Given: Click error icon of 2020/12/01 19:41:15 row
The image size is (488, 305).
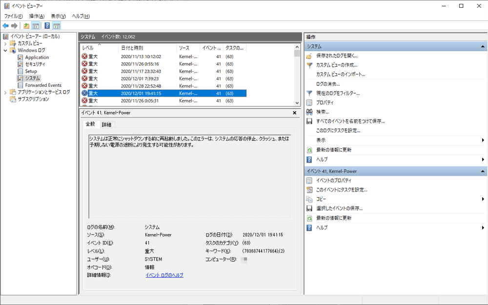Looking at the screenshot, I should (x=84, y=93).
